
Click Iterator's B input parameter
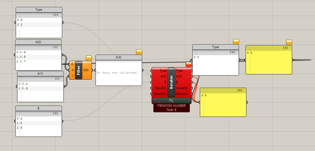[165, 82]
